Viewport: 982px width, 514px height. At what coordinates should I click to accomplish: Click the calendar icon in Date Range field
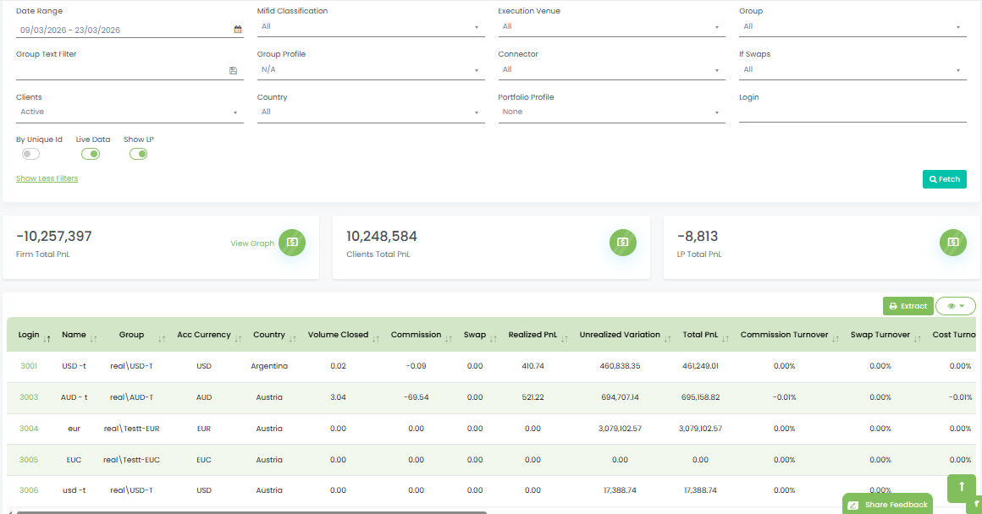[x=239, y=28]
